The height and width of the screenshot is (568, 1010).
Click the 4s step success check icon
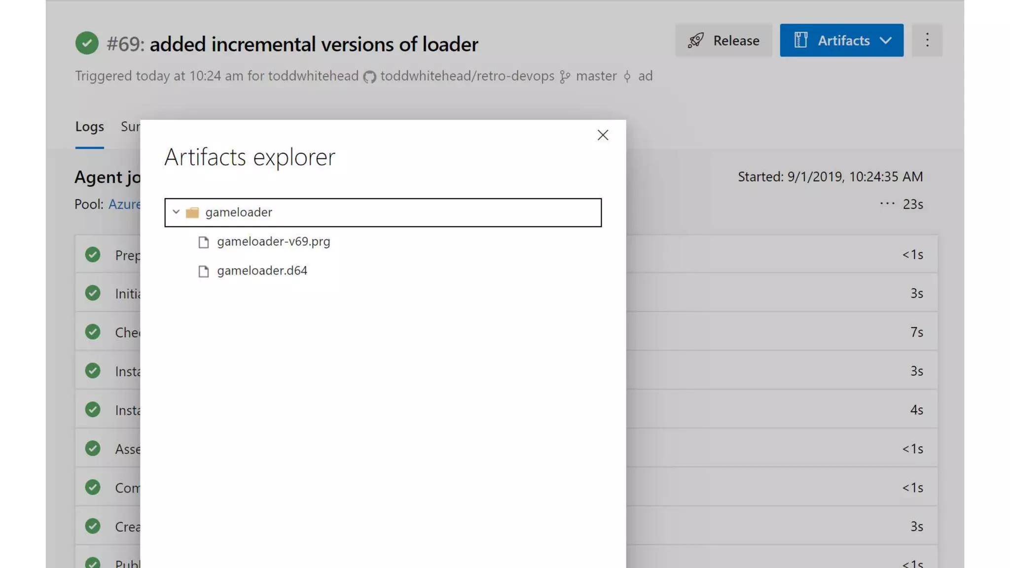pos(93,410)
